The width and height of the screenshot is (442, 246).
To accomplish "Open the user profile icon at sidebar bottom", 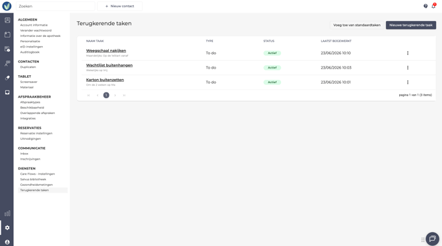I will pos(7,242).
